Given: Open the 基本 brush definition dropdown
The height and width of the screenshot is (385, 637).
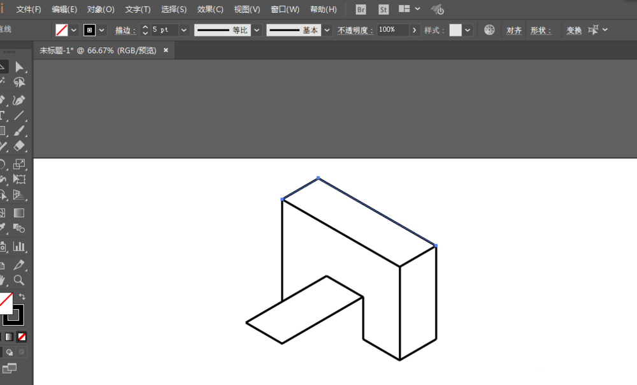Looking at the screenshot, I should click(x=327, y=30).
